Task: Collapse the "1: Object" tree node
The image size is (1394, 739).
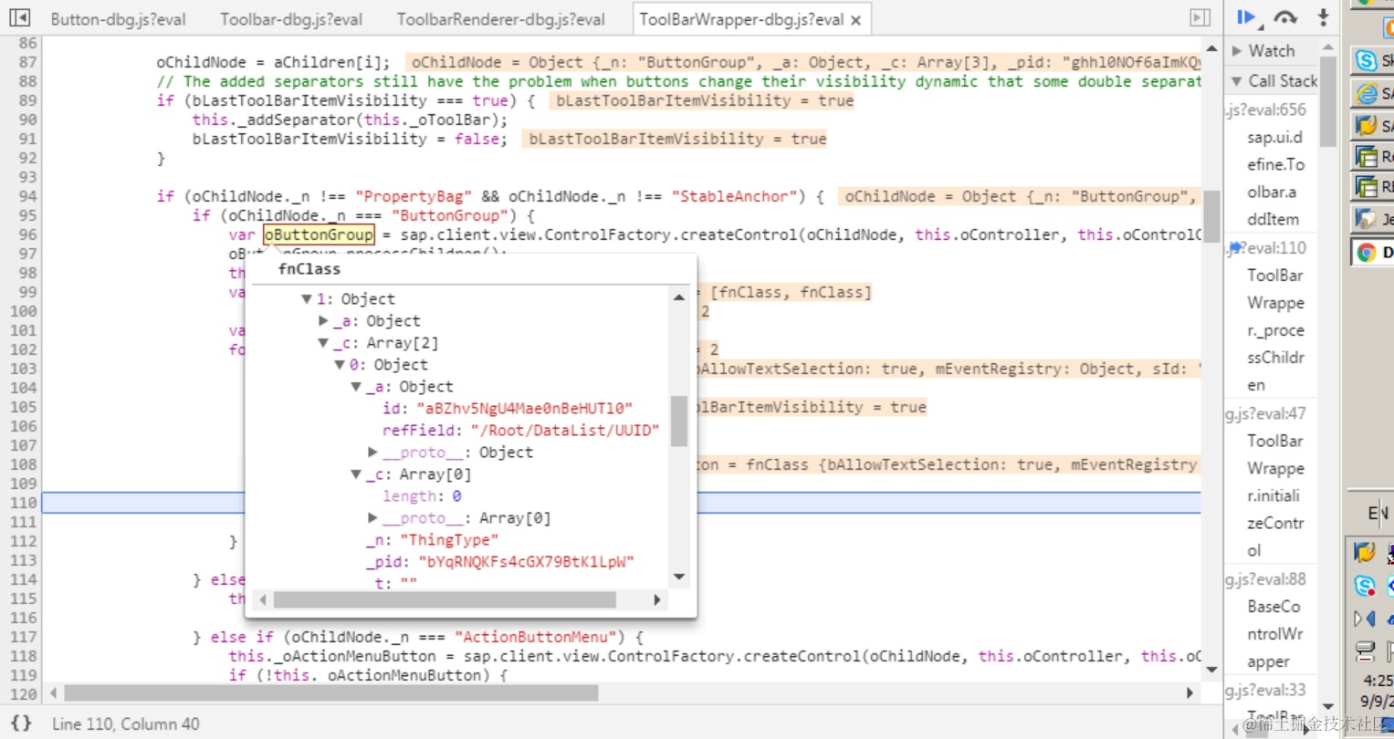Action: 307,299
